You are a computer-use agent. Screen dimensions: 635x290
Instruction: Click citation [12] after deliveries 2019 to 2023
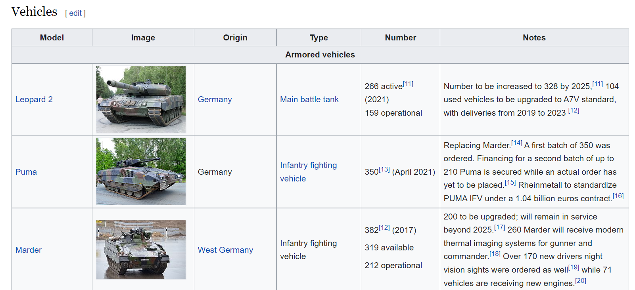pos(574,111)
